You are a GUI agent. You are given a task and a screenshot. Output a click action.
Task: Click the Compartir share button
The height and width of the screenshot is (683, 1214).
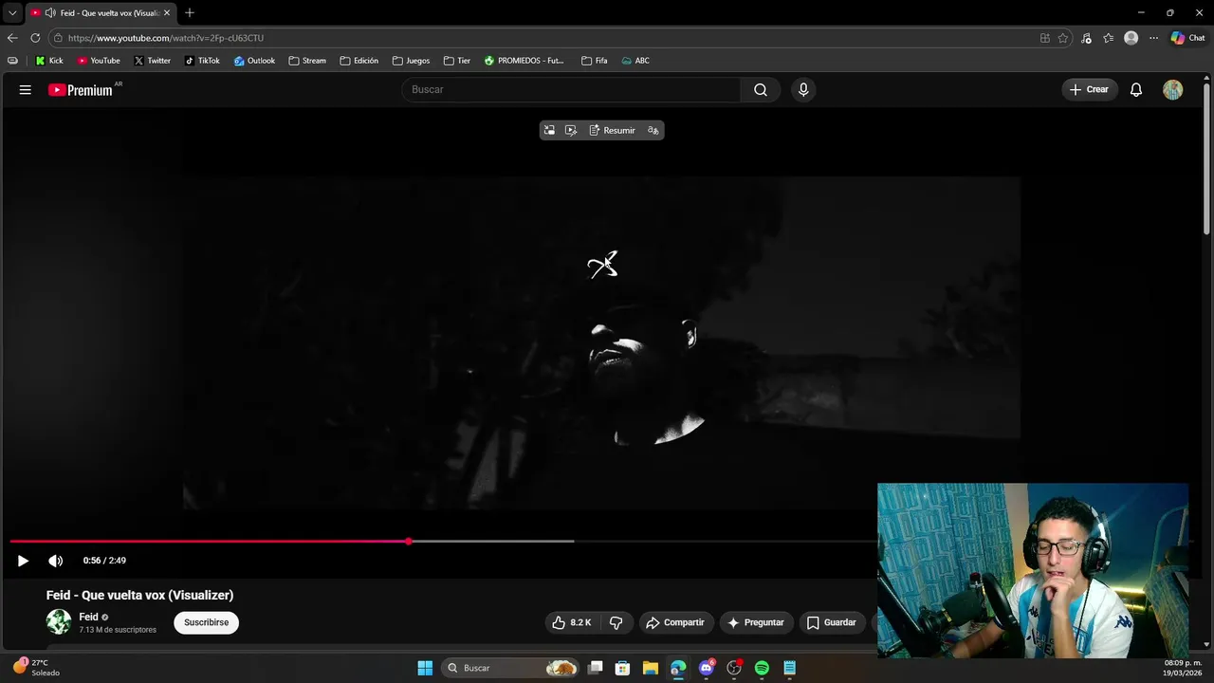674,622
